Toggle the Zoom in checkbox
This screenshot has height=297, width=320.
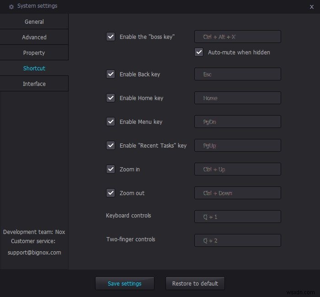tap(111, 169)
